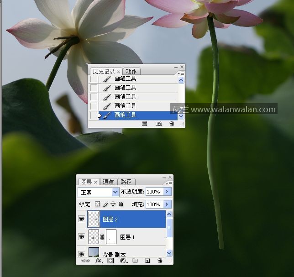Click the 图层 1 layer thumbnail

coord(94,237)
